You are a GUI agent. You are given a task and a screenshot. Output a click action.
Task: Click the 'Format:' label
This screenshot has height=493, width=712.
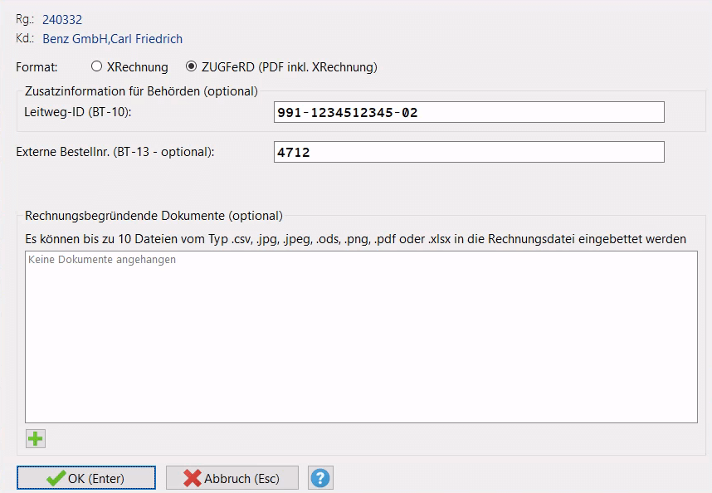point(37,66)
